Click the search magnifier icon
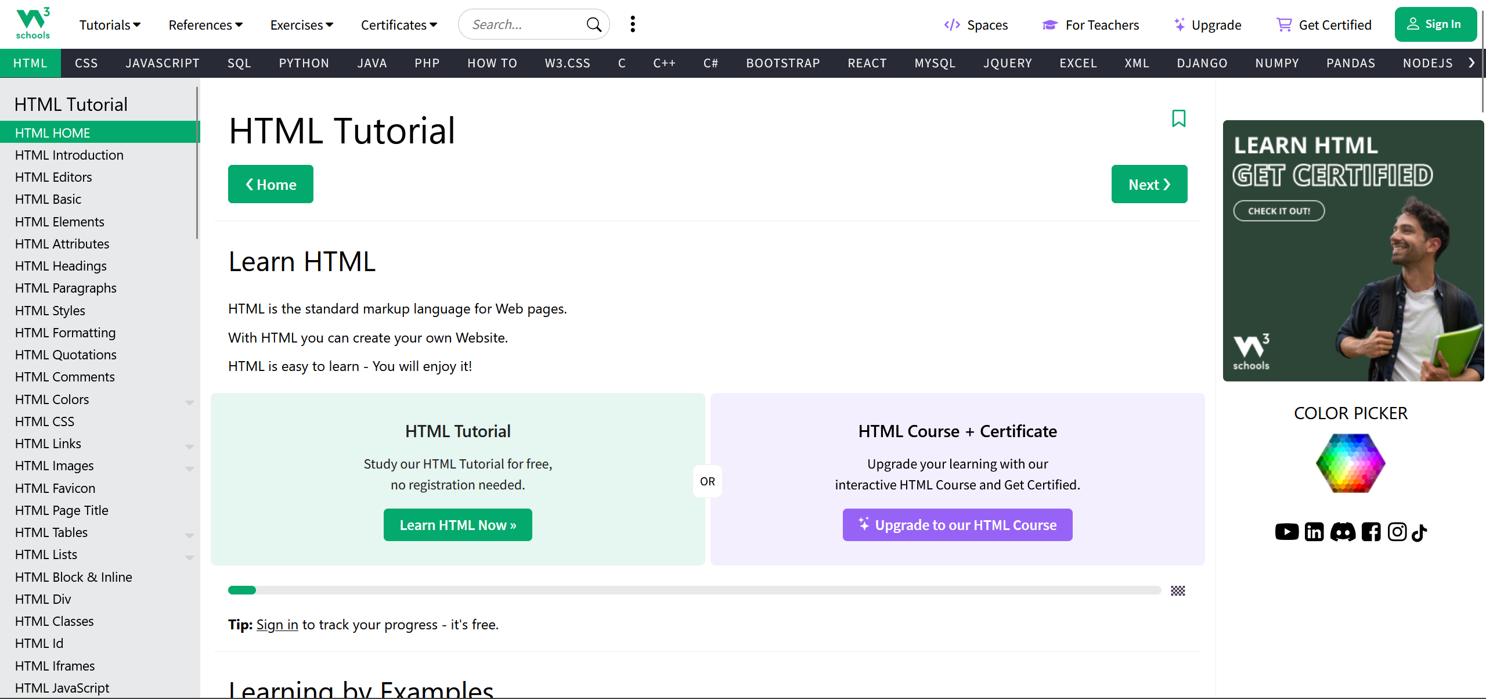 point(593,24)
